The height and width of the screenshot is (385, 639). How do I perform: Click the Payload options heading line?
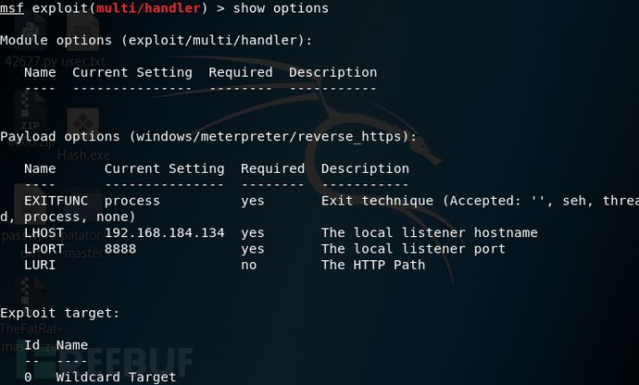pyautogui.click(x=208, y=136)
